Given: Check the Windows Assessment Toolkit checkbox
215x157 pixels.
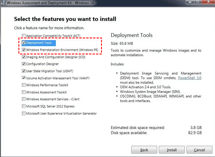Looking at the screenshot, I should pos(24,92).
